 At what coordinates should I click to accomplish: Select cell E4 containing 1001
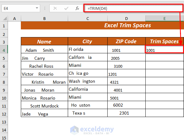point(164,50)
